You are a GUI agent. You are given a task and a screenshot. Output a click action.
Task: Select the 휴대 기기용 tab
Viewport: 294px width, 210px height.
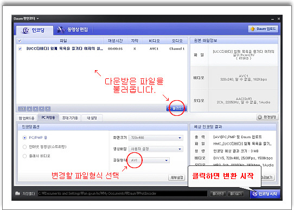70,118
